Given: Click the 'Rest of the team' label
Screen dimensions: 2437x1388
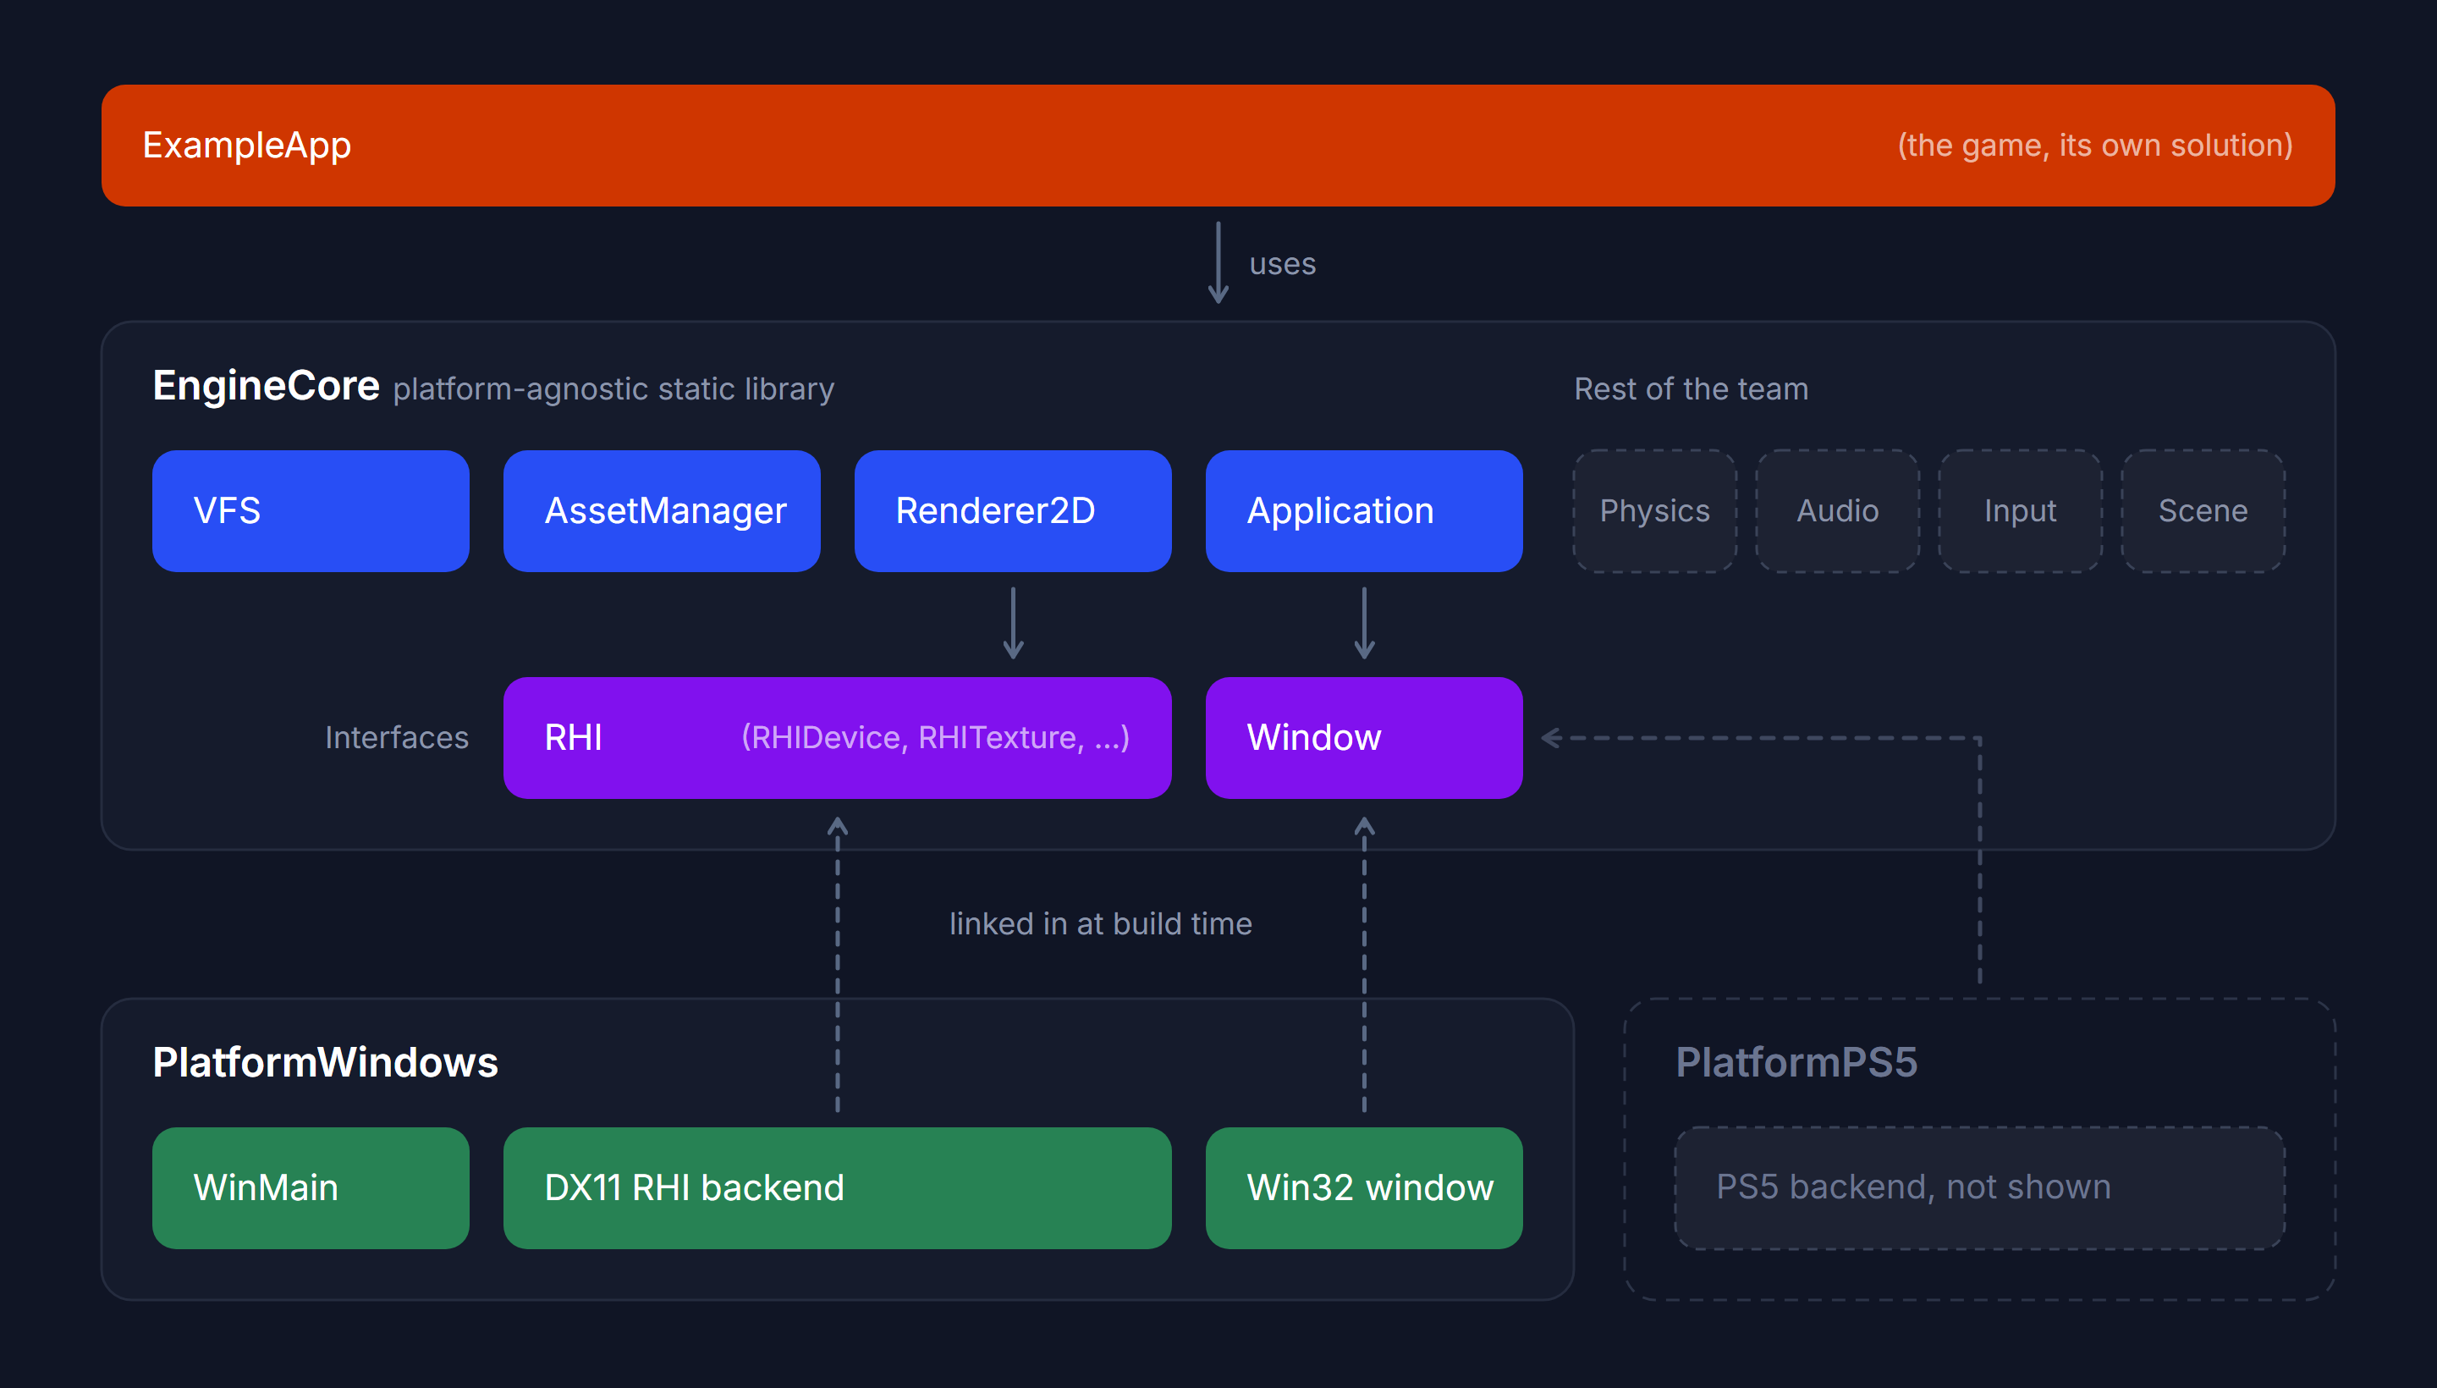Looking at the screenshot, I should 1691,389.
